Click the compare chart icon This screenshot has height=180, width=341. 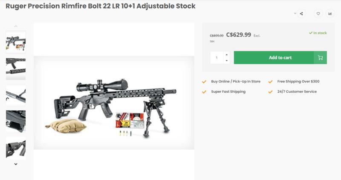click(x=330, y=14)
